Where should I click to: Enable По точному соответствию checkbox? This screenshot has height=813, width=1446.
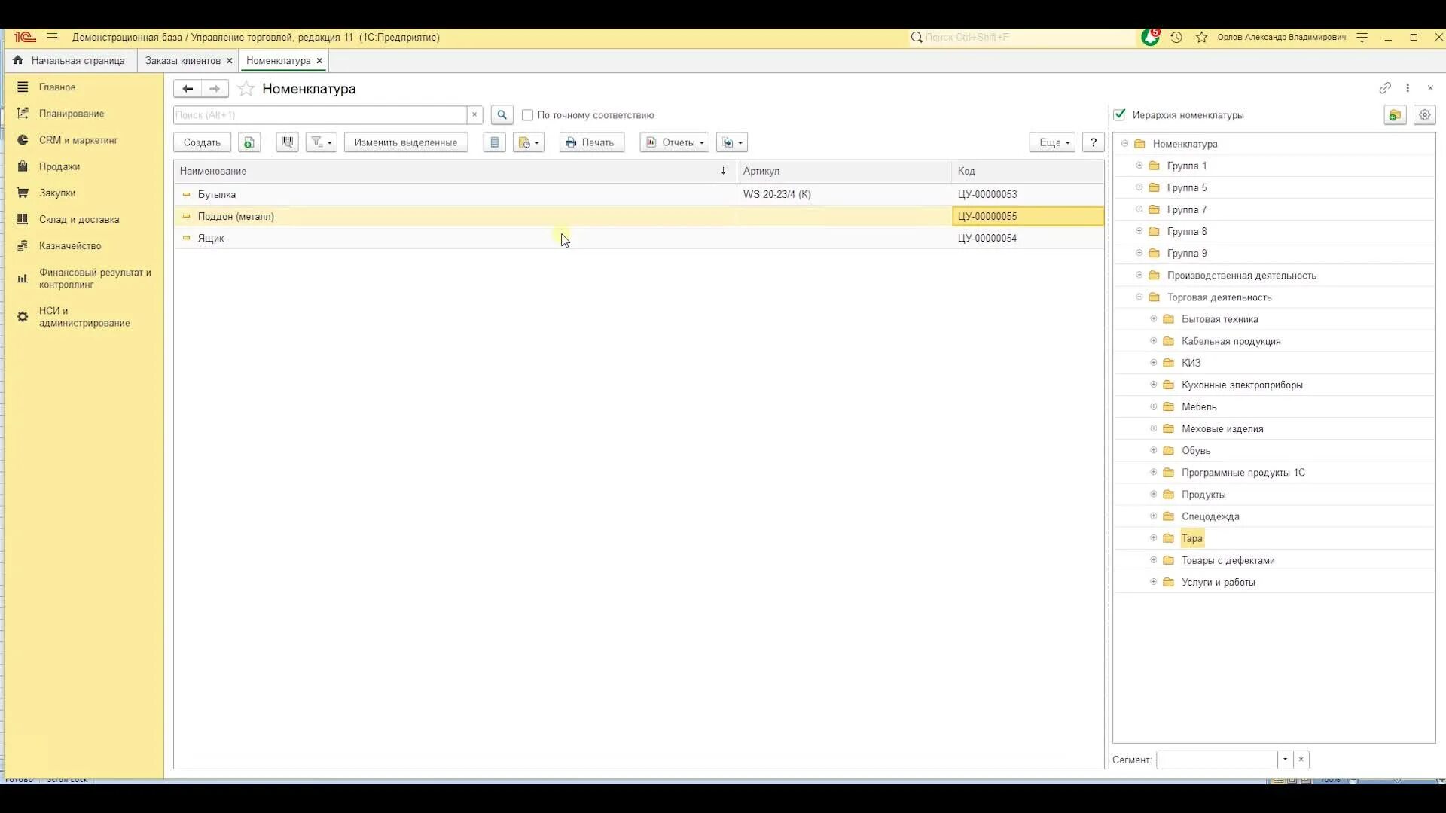[x=527, y=115]
